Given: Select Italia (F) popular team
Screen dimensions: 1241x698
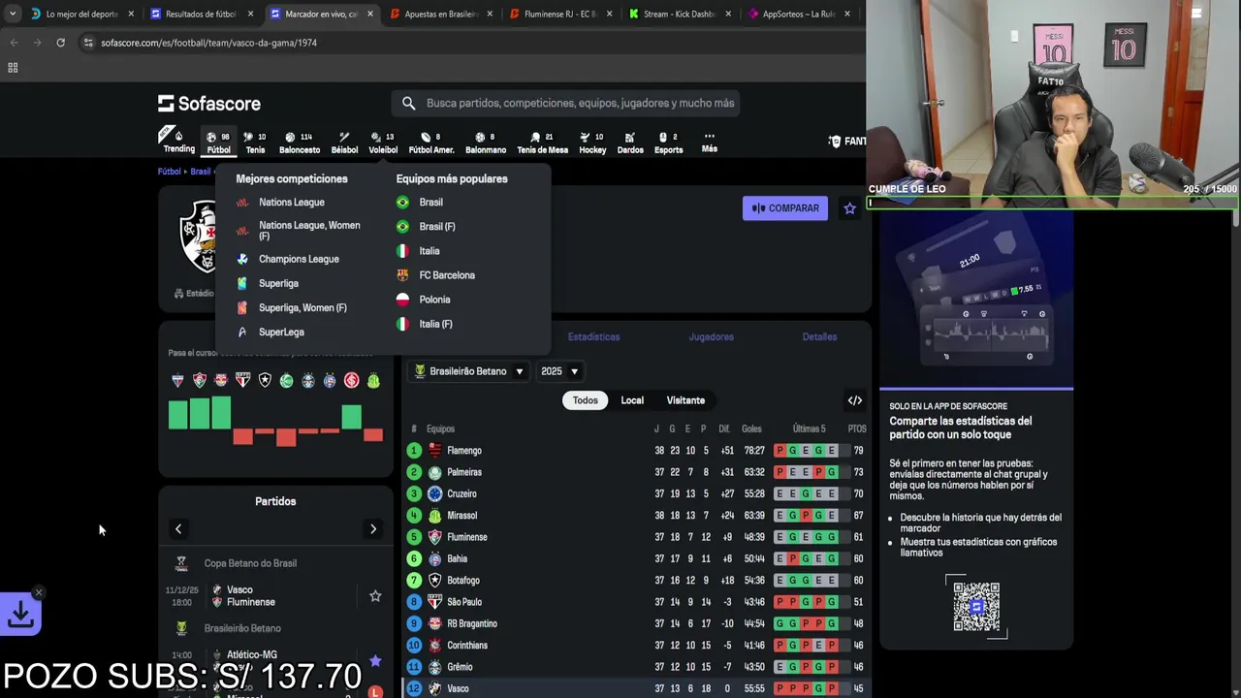Looking at the screenshot, I should tap(435, 324).
